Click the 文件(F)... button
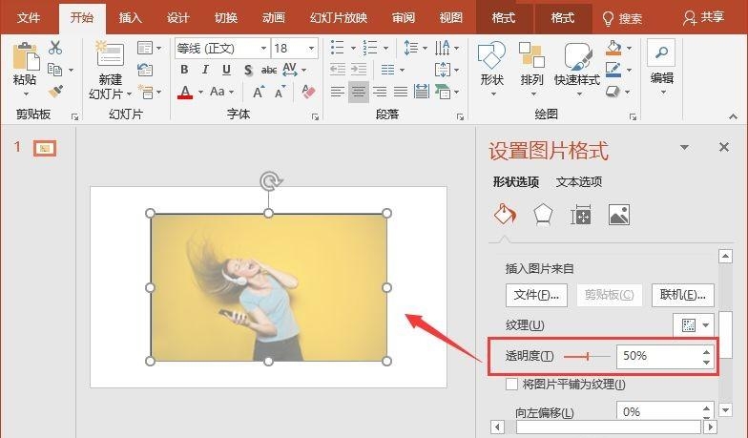The height and width of the screenshot is (438, 748). coord(536,295)
